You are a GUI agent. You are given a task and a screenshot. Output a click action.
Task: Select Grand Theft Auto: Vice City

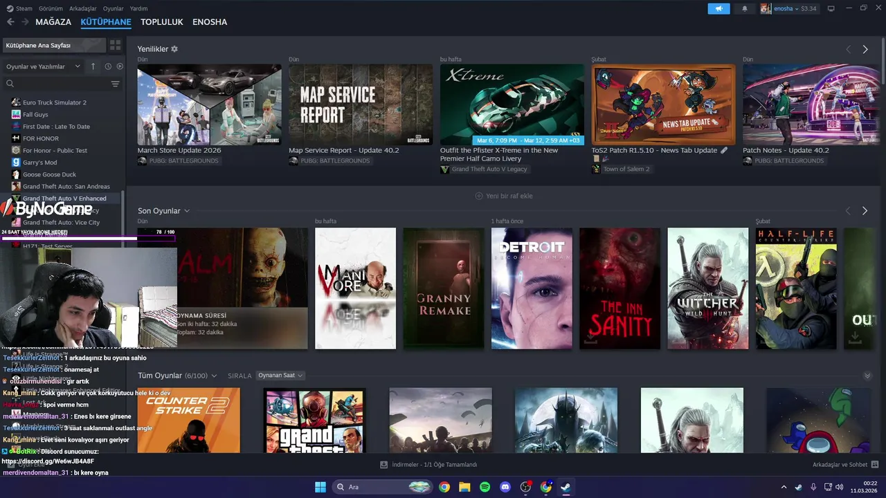(x=62, y=223)
